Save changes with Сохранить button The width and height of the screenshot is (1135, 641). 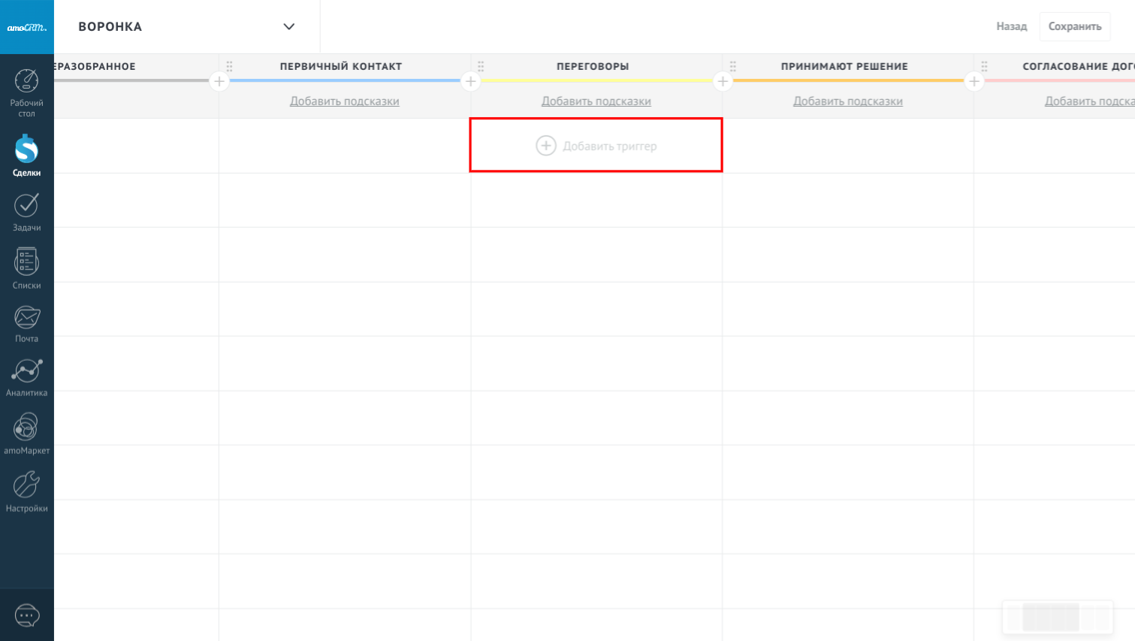[1074, 26]
